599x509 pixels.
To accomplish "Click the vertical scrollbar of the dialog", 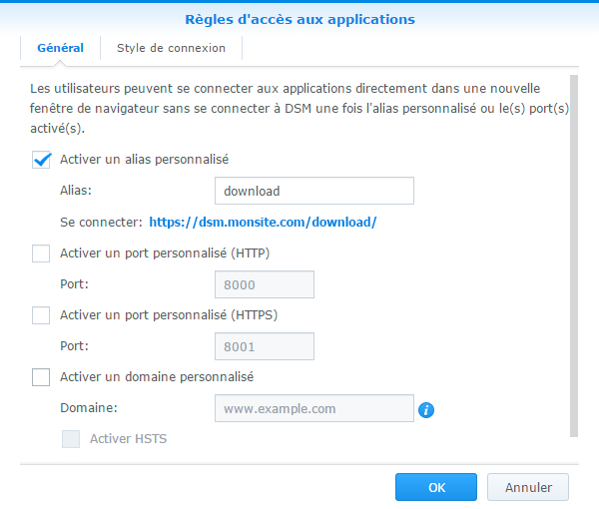I will [574, 255].
